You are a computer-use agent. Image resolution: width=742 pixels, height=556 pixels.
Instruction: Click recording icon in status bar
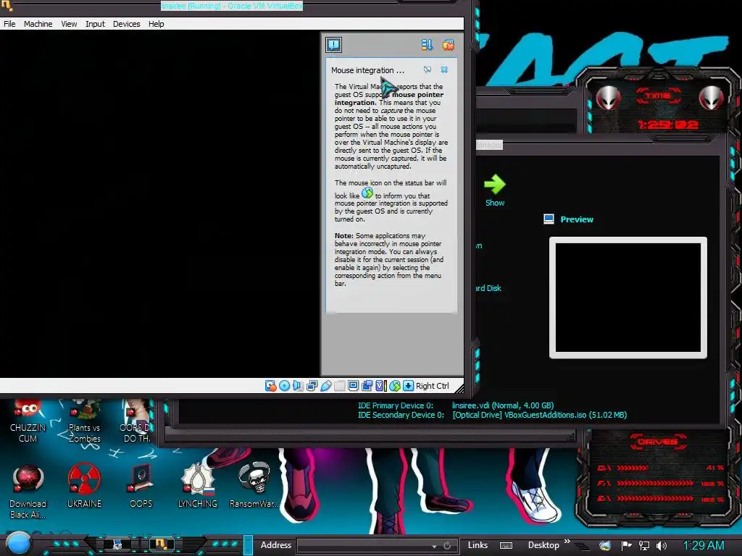pyautogui.click(x=367, y=386)
